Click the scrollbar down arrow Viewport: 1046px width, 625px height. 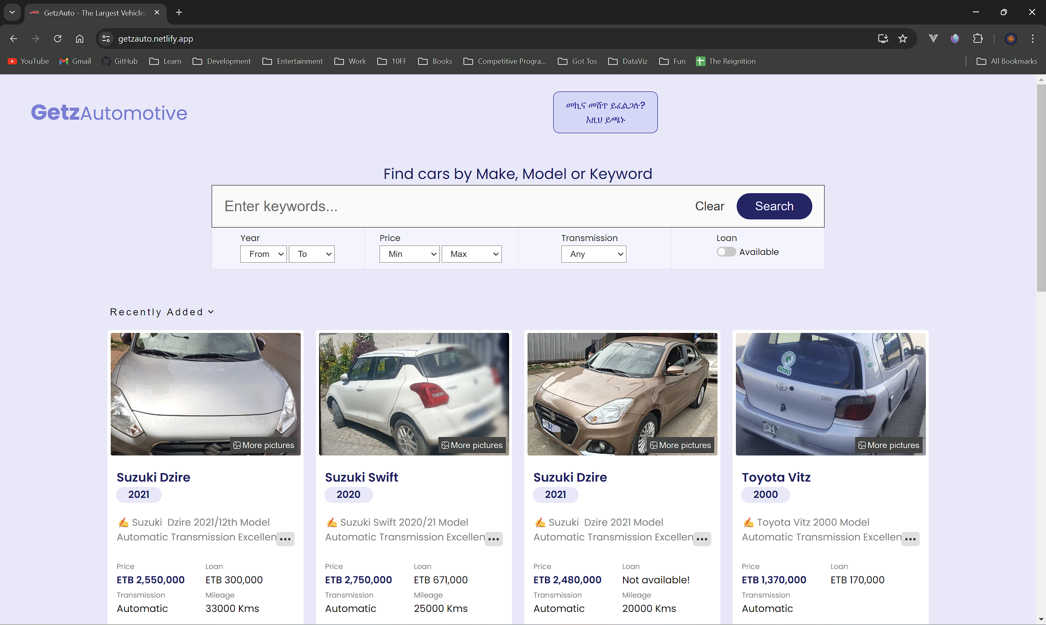(x=1041, y=620)
